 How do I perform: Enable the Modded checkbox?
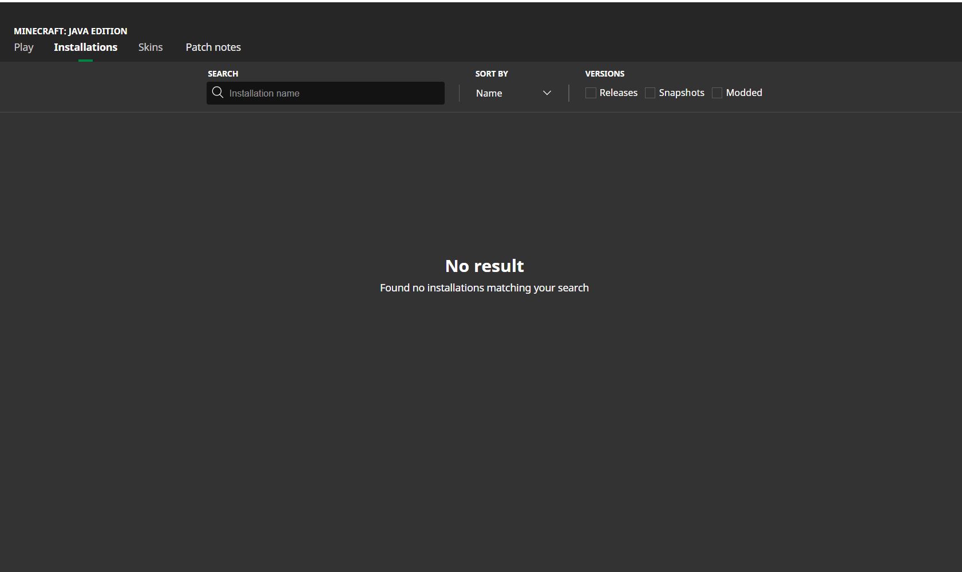click(717, 93)
